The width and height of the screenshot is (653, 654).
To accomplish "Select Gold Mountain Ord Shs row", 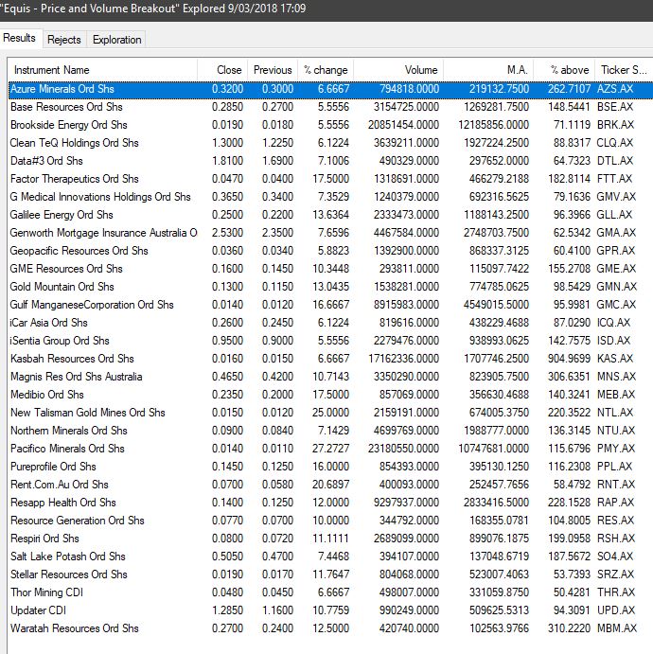I will click(x=330, y=287).
